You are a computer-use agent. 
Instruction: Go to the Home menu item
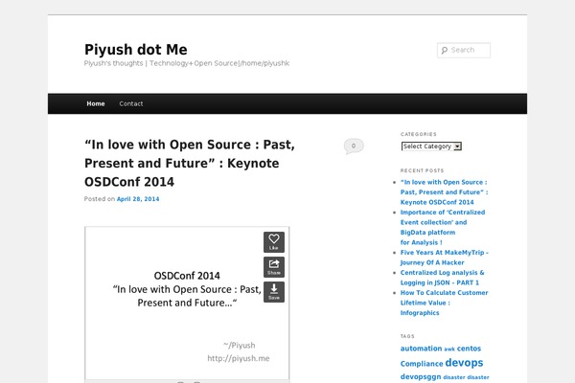(96, 103)
